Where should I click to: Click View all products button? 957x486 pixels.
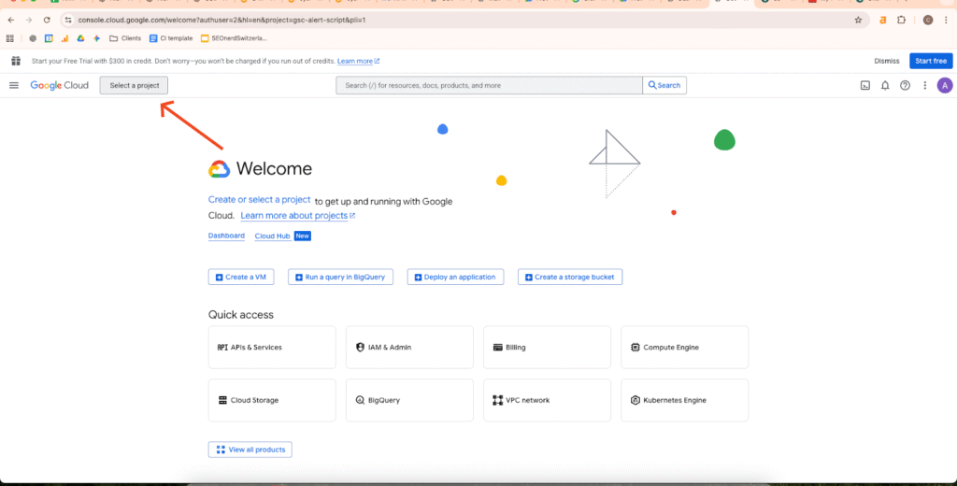[250, 450]
